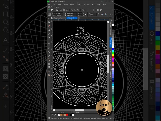Expand the docker panel flyout arrow
The width and height of the screenshot is (161, 121).
click(113, 19)
